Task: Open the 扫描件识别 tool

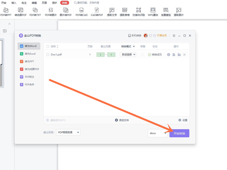Action: 138,12
